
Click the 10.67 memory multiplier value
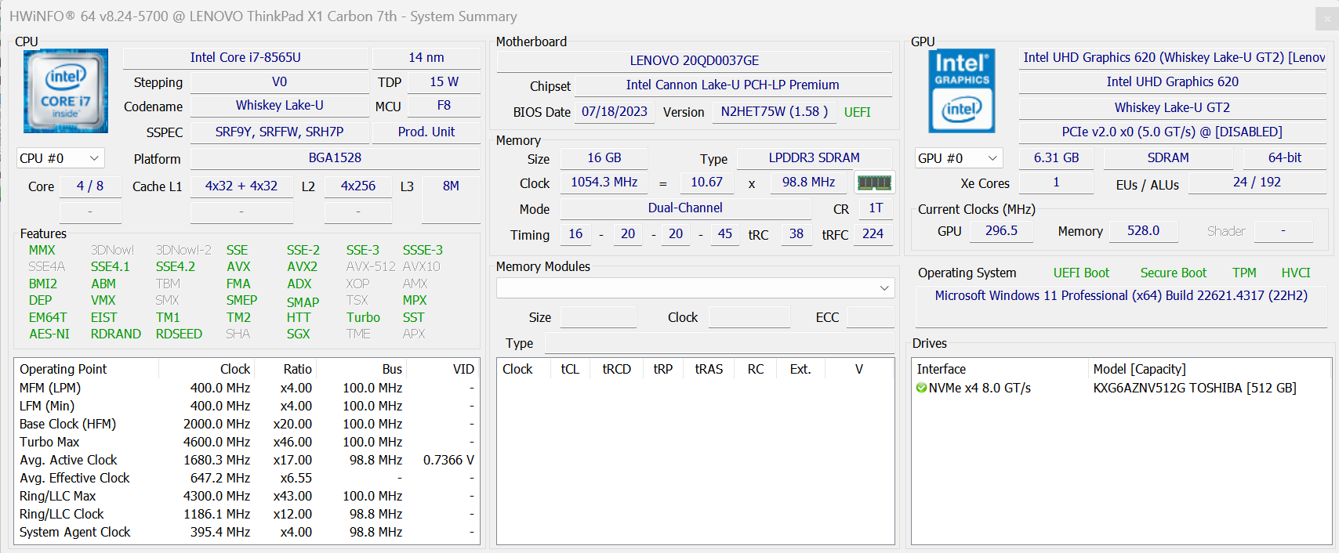[x=706, y=182]
